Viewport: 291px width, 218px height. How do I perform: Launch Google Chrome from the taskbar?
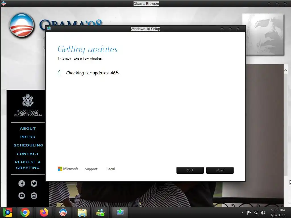click(x=25, y=212)
